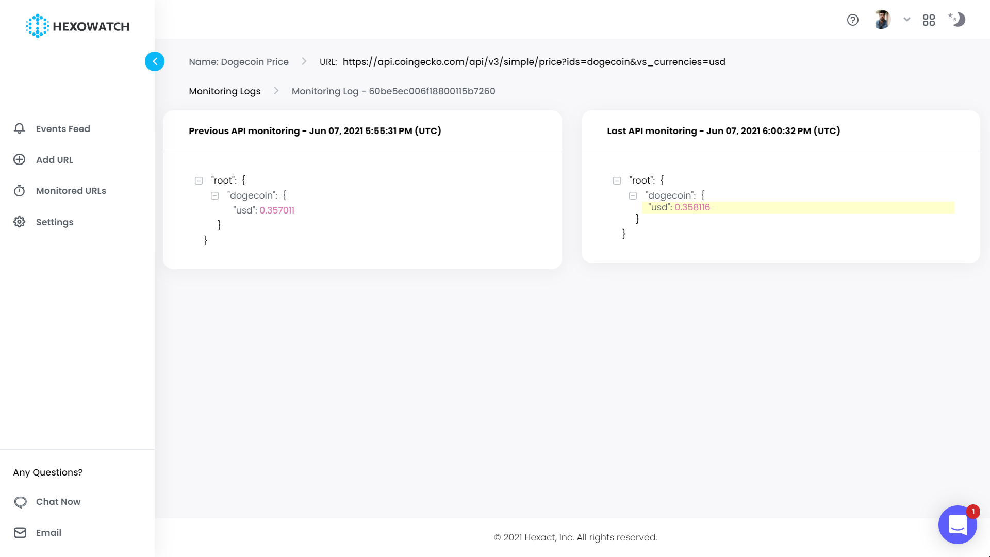Collapse "dogecoin" node in Previous API panel
This screenshot has height=557, width=990.
click(214, 195)
